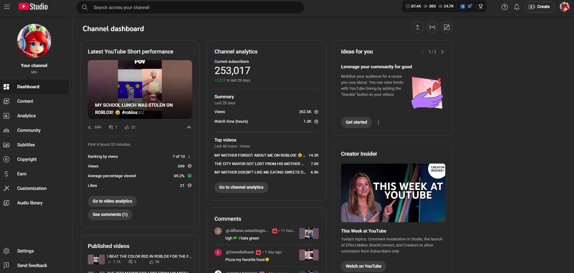This screenshot has height=273, width=574.
Task: Click Watch on YouTube button
Action: click(364, 266)
